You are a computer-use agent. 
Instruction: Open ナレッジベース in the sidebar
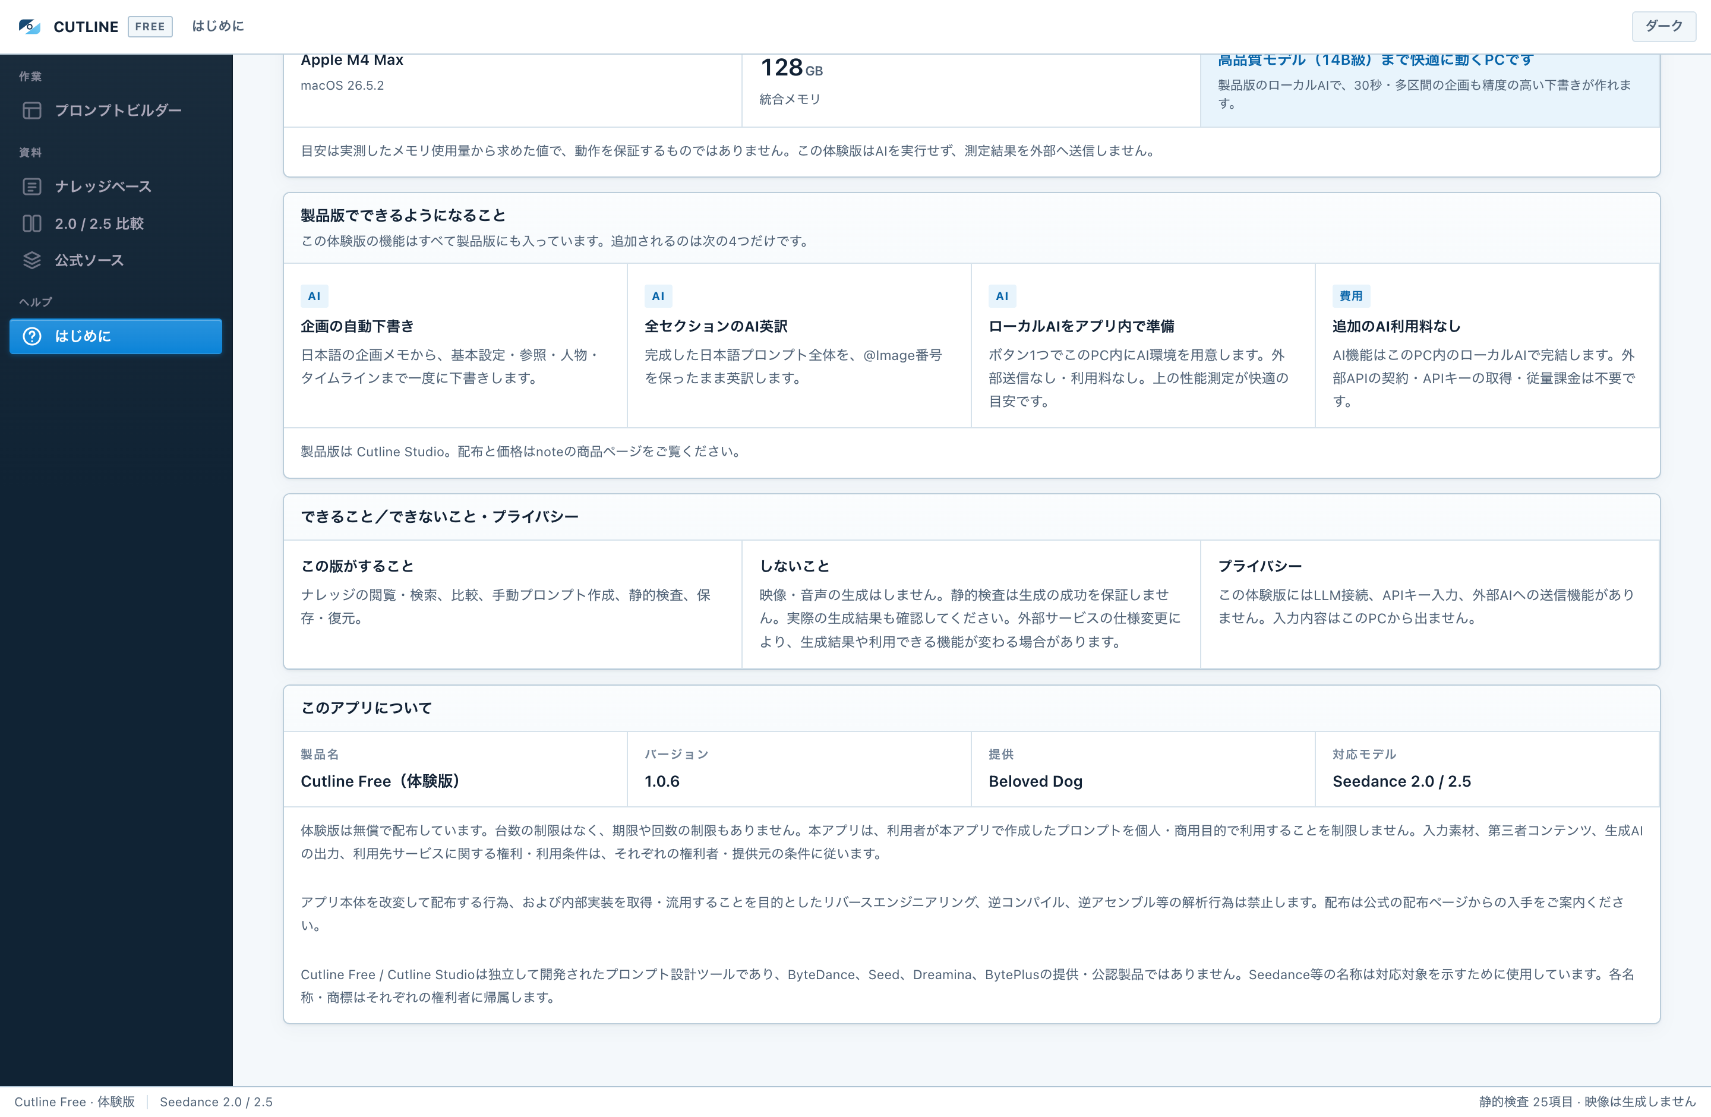pyautogui.click(x=116, y=186)
